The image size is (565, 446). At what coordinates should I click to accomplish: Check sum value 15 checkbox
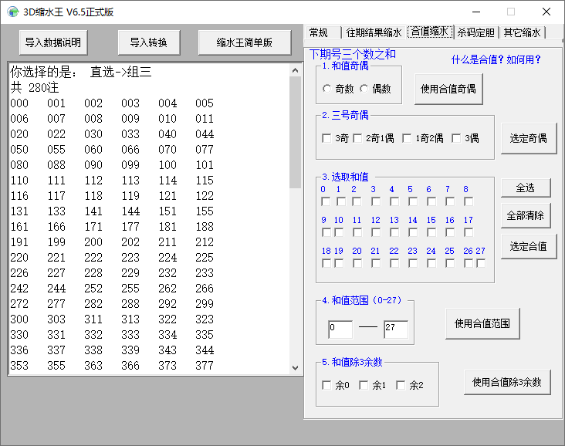pos(431,232)
